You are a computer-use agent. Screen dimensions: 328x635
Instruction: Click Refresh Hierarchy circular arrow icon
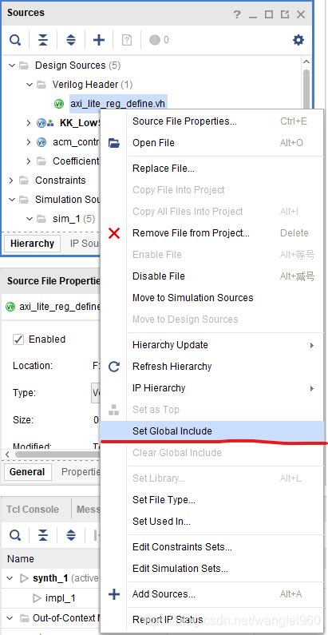pyautogui.click(x=114, y=367)
